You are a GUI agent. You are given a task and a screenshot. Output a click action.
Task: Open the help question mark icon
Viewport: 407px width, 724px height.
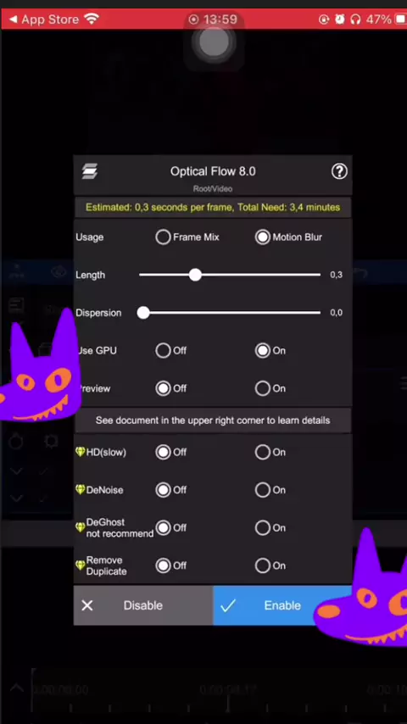coord(339,171)
